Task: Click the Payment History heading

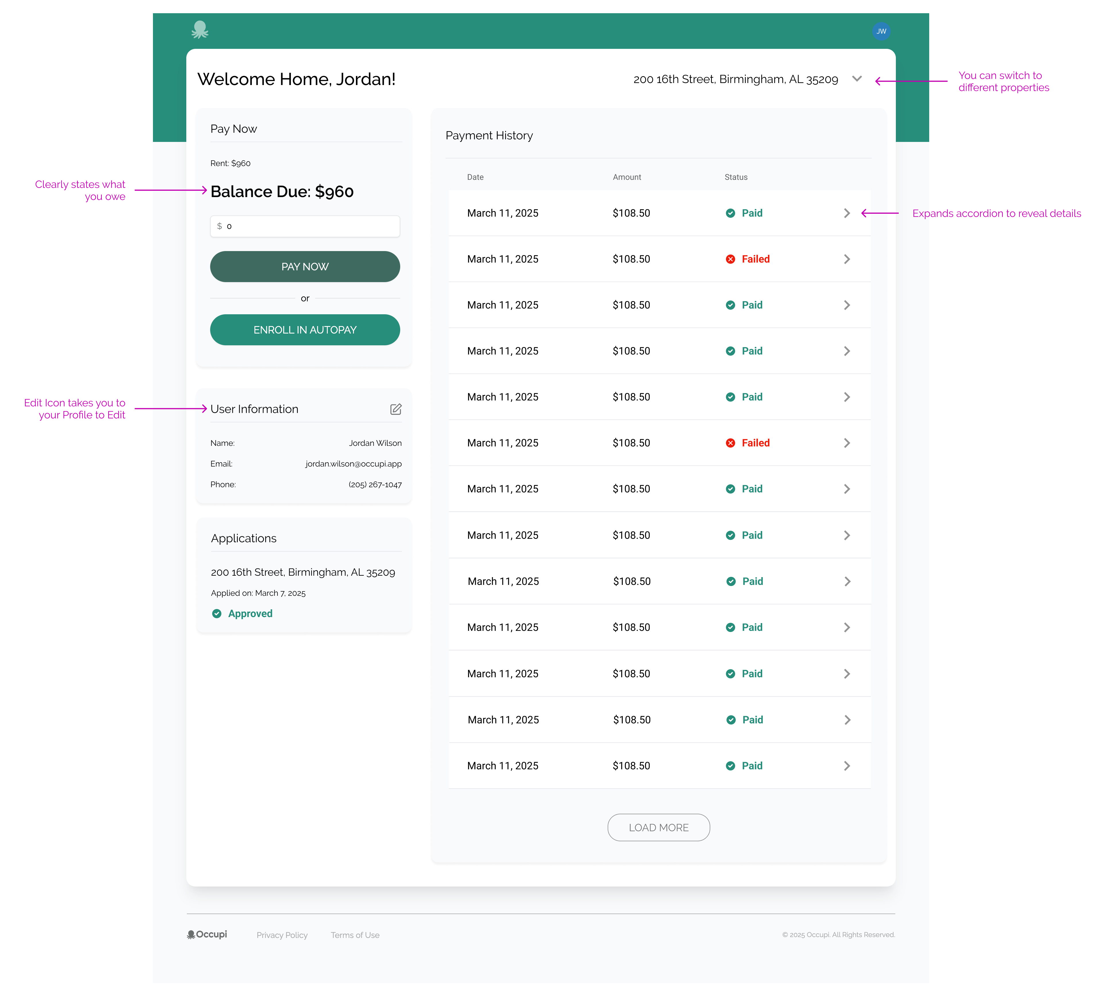Action: 489,135
